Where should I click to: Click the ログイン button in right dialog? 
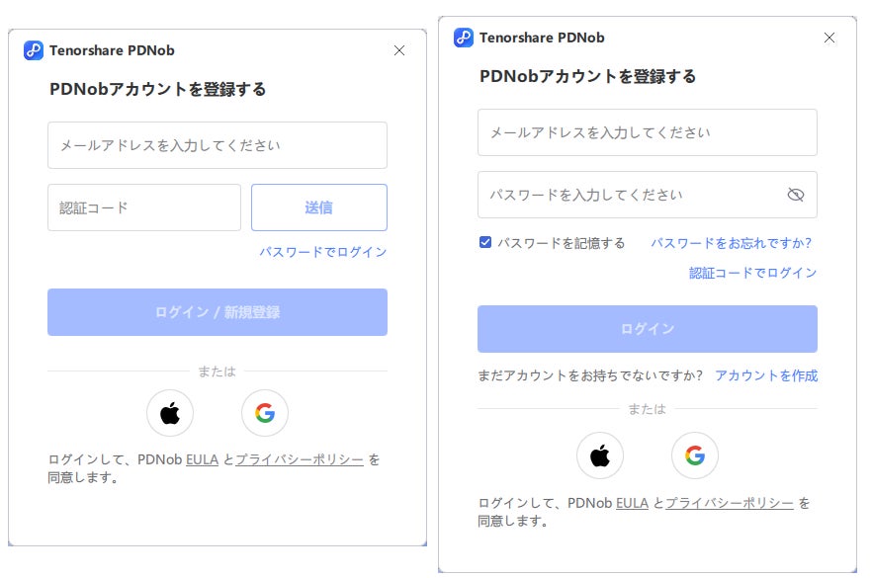648,329
